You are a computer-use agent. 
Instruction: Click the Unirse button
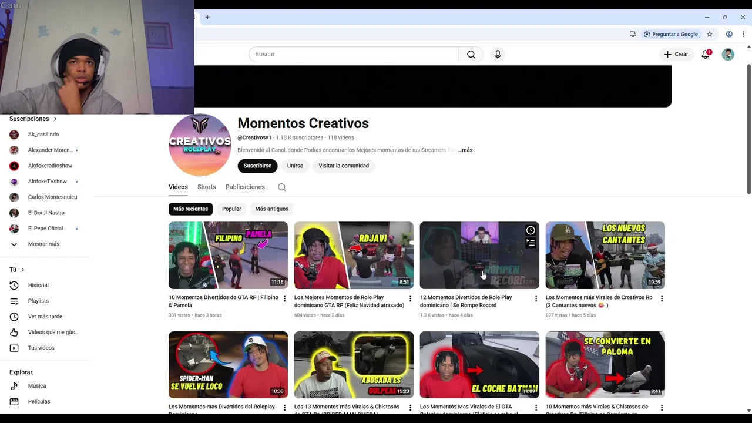tap(295, 166)
